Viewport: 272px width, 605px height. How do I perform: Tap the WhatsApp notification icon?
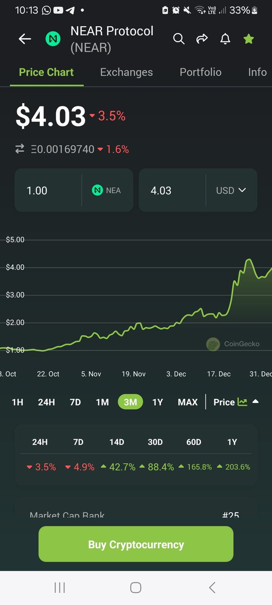(46, 10)
